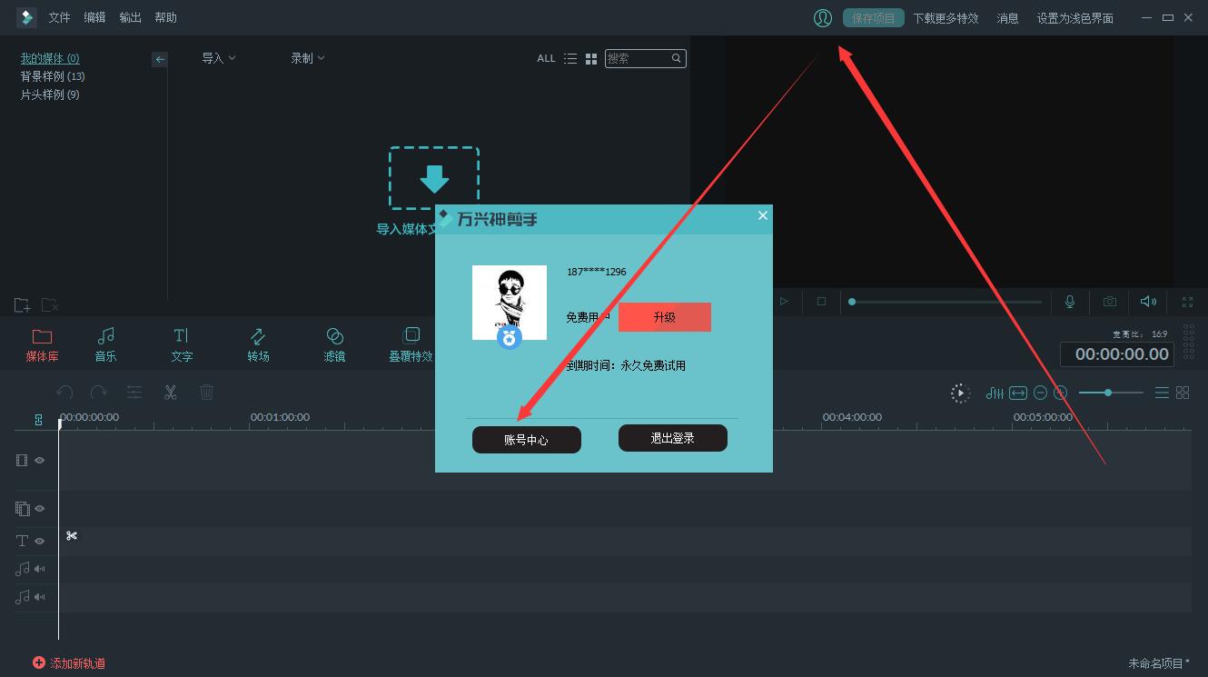Viewport: 1208px width, 677px height.
Task: Click the 保存项目 save button
Action: tap(873, 18)
